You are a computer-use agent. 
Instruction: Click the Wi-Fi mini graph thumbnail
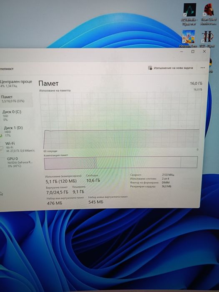coord(2,149)
